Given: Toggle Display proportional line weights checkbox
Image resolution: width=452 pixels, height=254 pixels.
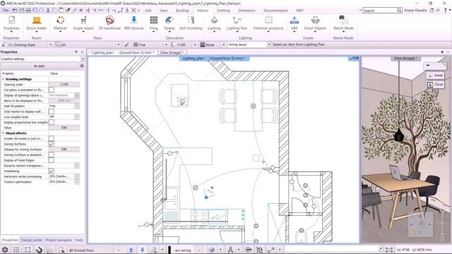Looking at the screenshot, I should point(52,122).
